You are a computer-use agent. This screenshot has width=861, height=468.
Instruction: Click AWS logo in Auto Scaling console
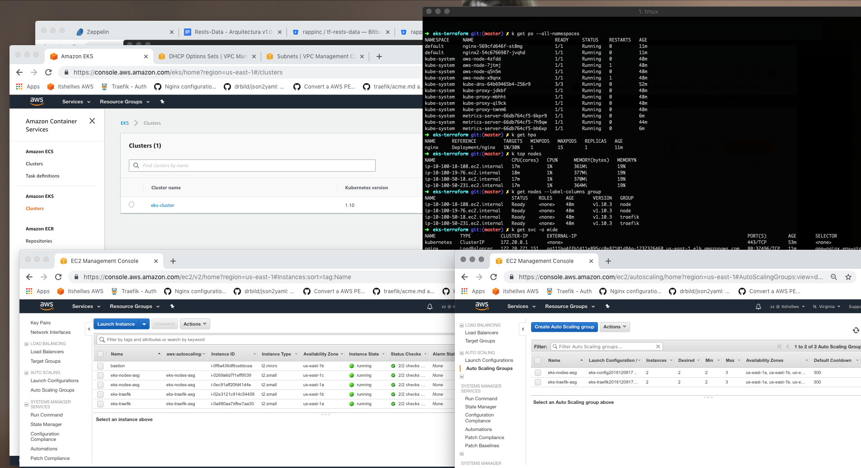pos(482,306)
